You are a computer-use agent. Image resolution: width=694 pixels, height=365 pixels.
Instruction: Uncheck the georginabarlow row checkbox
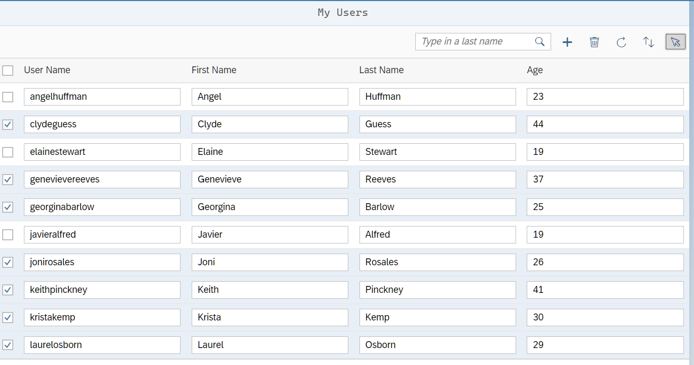(8, 207)
